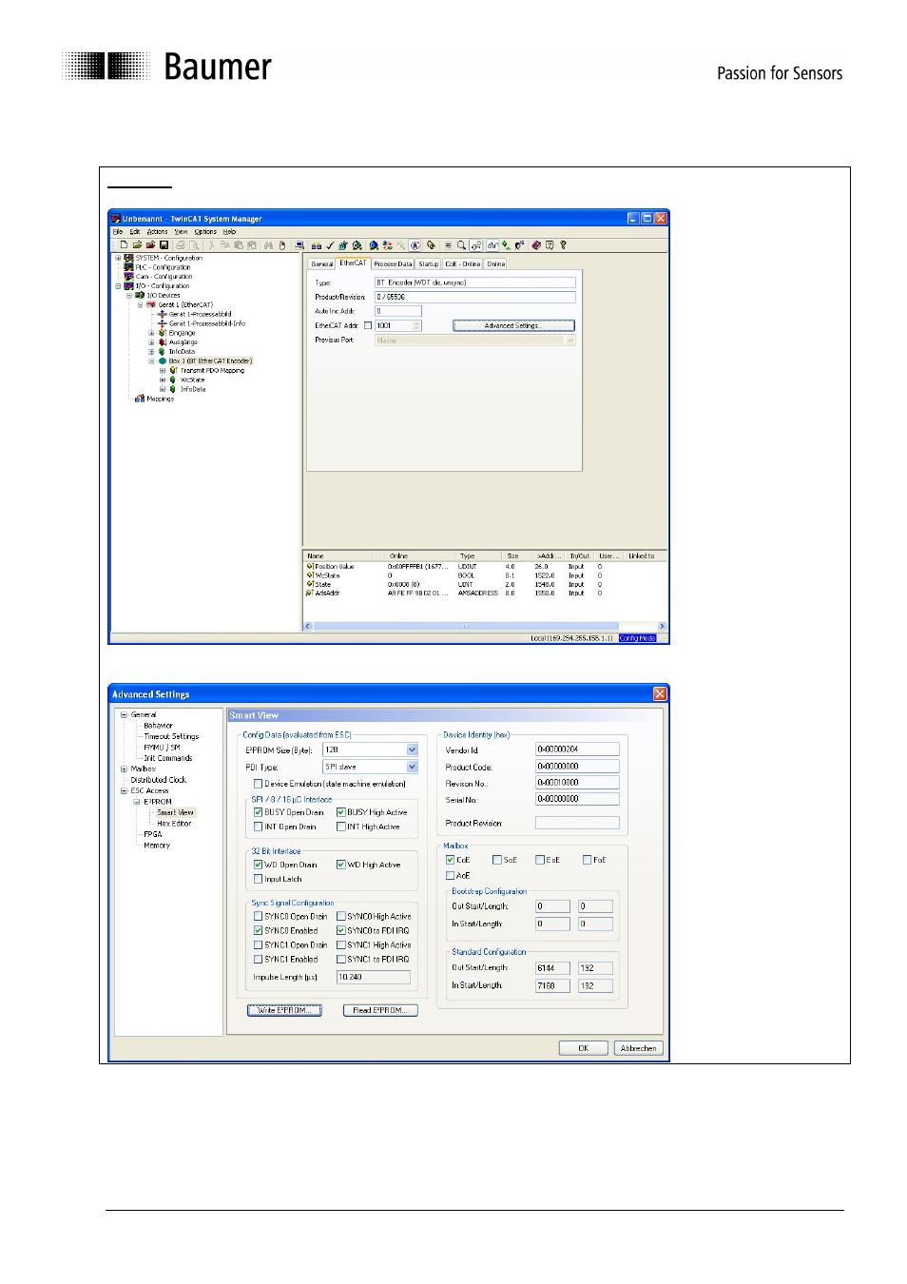This screenshot has height=1284, width=907.
Task: Click the Abbrechen button
Action: pyautogui.click(x=638, y=1048)
